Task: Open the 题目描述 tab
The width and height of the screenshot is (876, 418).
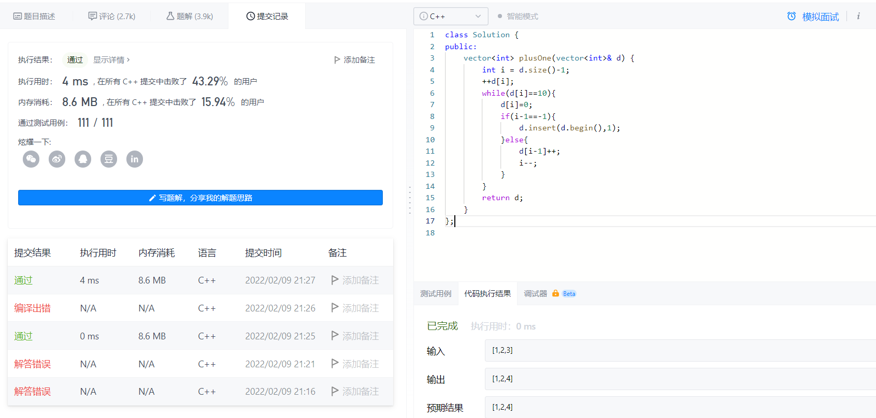Action: [x=34, y=17]
